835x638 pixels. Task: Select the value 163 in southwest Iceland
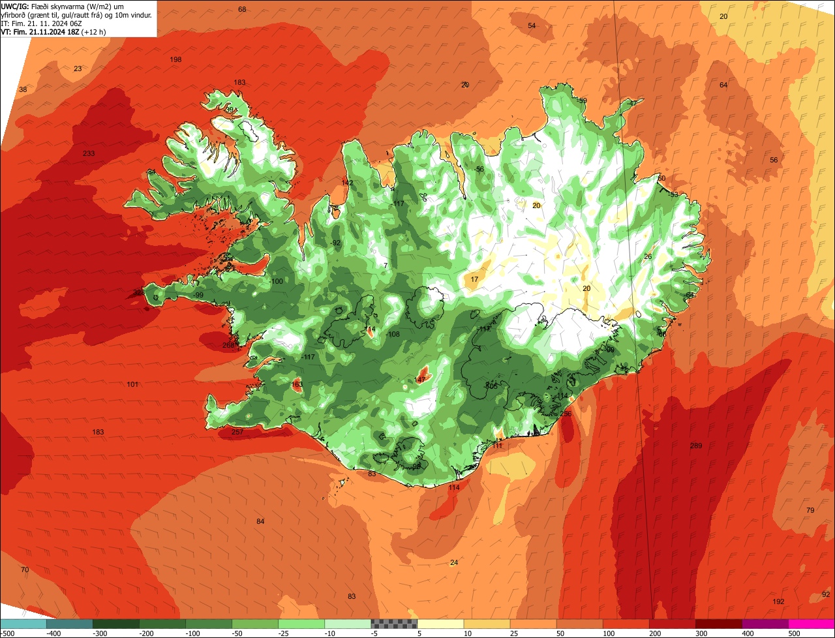pos(297,384)
